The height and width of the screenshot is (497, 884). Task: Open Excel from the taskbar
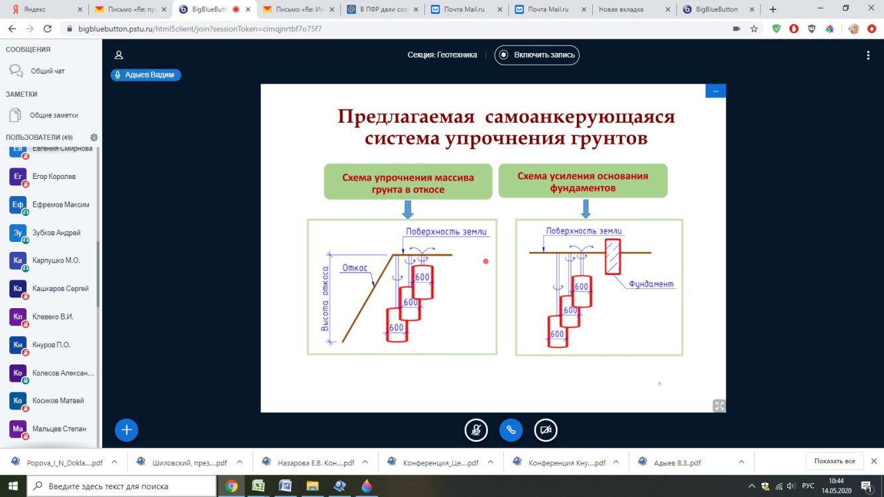pos(259,486)
